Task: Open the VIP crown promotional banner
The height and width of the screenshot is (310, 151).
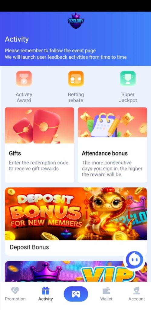Action: (x=76, y=271)
